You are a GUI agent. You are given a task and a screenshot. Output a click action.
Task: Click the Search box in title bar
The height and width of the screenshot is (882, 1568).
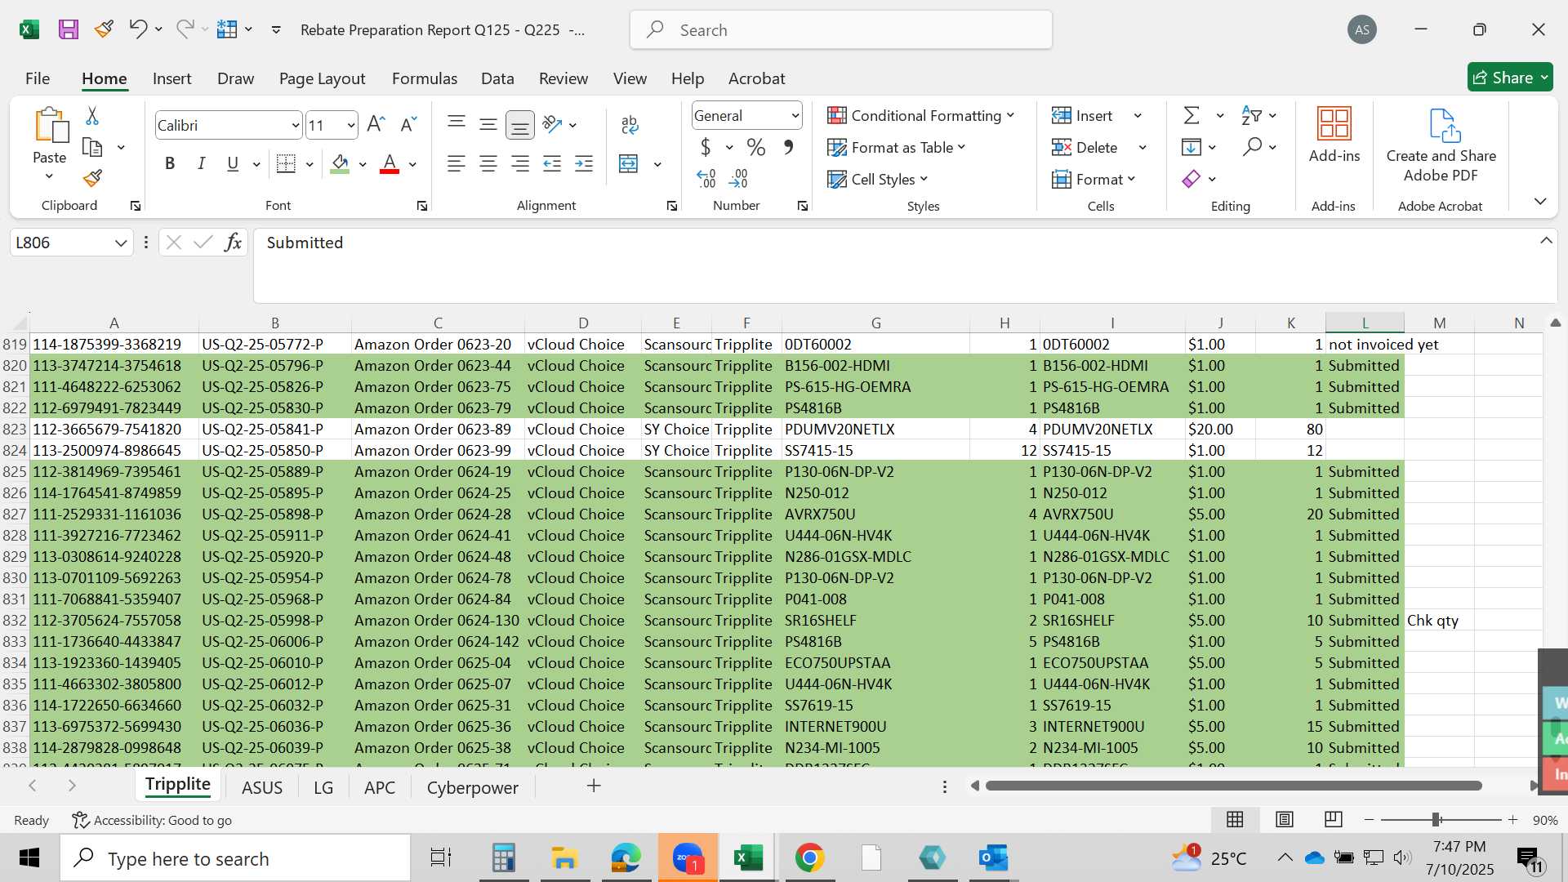pyautogui.click(x=841, y=30)
